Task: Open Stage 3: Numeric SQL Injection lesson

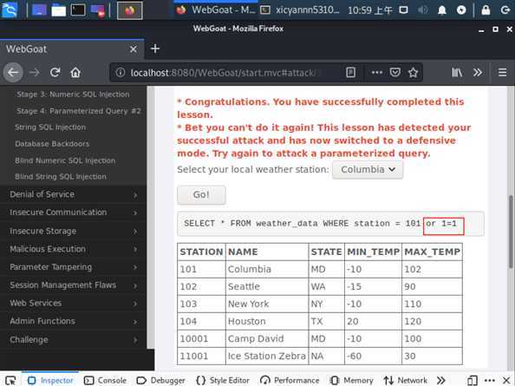Action: [x=73, y=95]
